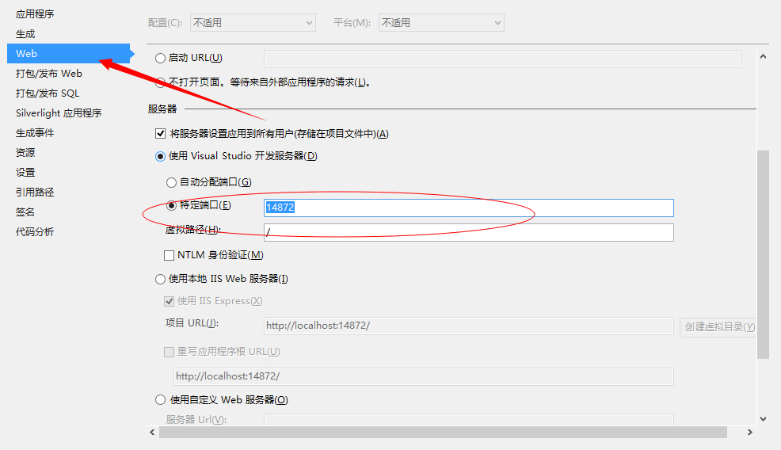Select the 启动 URL radio button
The image size is (781, 450).
(x=160, y=59)
